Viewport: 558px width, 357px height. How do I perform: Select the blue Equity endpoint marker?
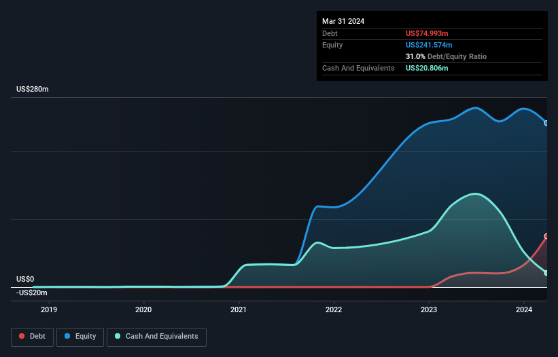coord(546,124)
